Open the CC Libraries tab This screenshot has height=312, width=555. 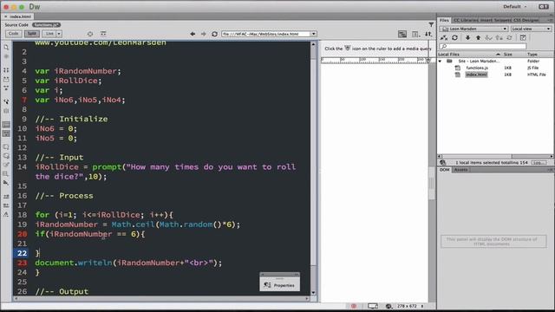pyautogui.click(x=466, y=20)
